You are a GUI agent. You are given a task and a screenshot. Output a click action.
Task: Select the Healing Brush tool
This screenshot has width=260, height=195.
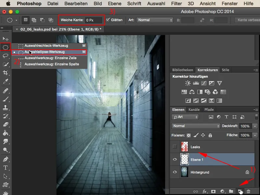[6, 91]
